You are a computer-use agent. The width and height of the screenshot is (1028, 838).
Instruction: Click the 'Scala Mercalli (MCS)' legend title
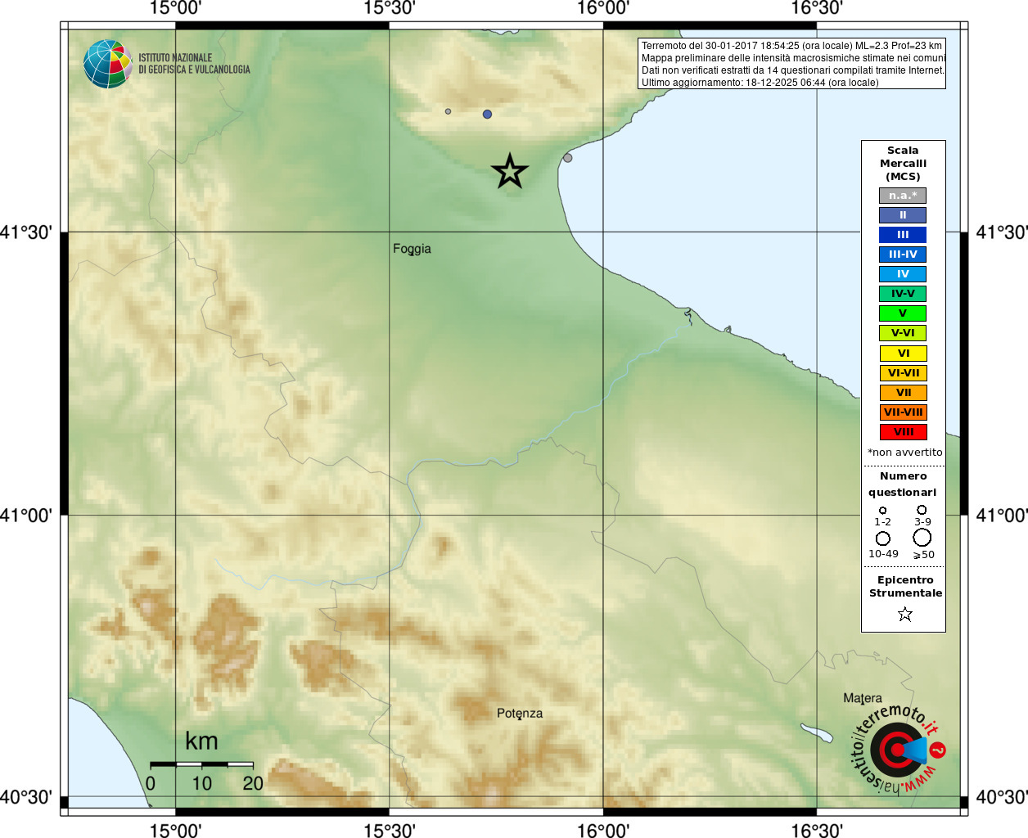903,164
